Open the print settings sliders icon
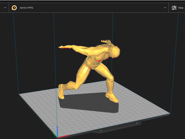Image resolution: width=185 pixels, height=139 pixels. pyautogui.click(x=174, y=8)
